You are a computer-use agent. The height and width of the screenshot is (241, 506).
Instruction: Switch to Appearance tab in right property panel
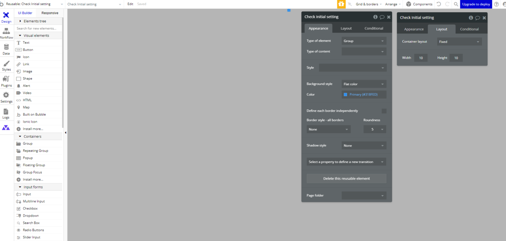pos(414,29)
